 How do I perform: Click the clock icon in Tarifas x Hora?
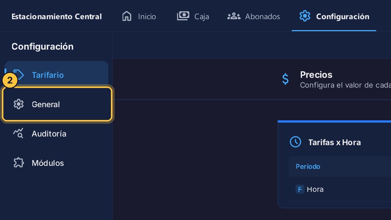tap(296, 142)
